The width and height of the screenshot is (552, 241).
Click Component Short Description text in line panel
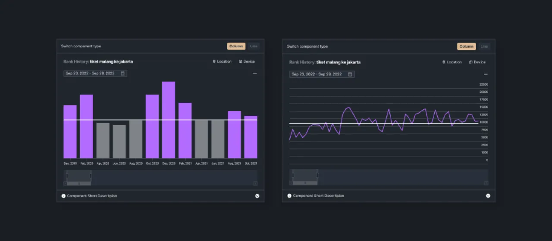[x=318, y=196]
